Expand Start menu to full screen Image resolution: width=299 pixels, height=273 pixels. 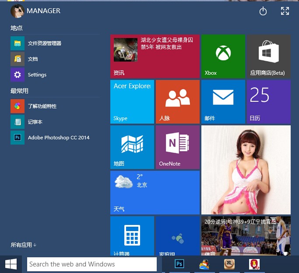point(285,11)
